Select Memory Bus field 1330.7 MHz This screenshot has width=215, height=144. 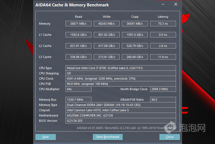78,100
